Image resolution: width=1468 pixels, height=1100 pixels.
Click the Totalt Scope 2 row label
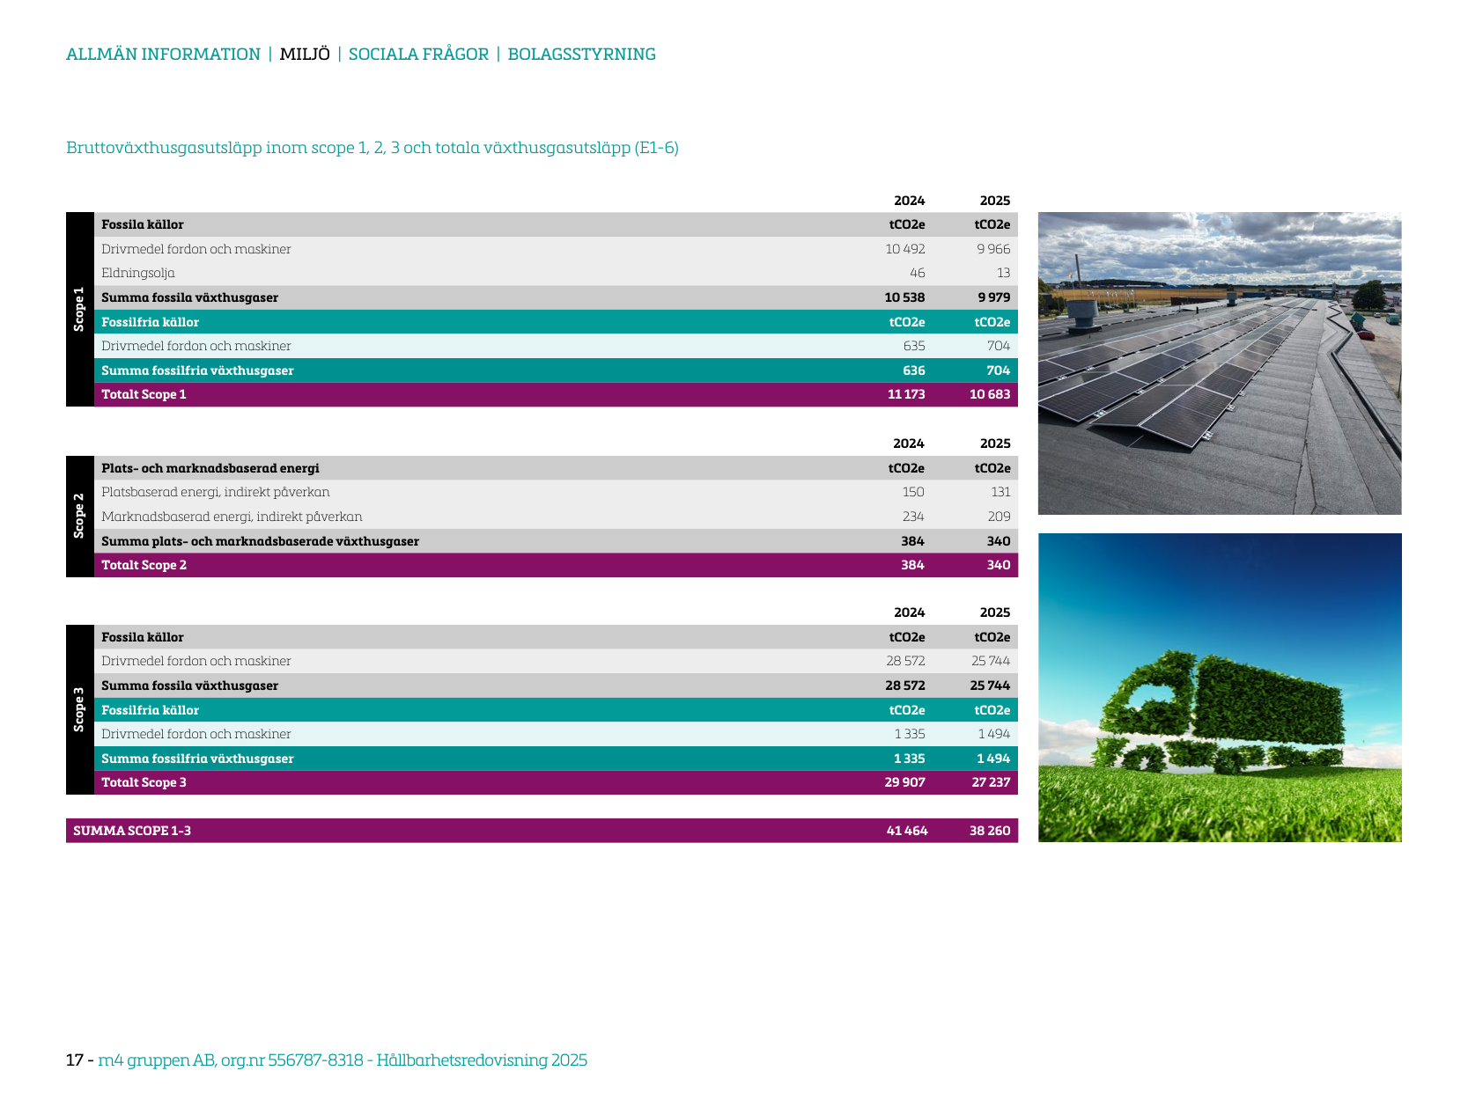(144, 565)
